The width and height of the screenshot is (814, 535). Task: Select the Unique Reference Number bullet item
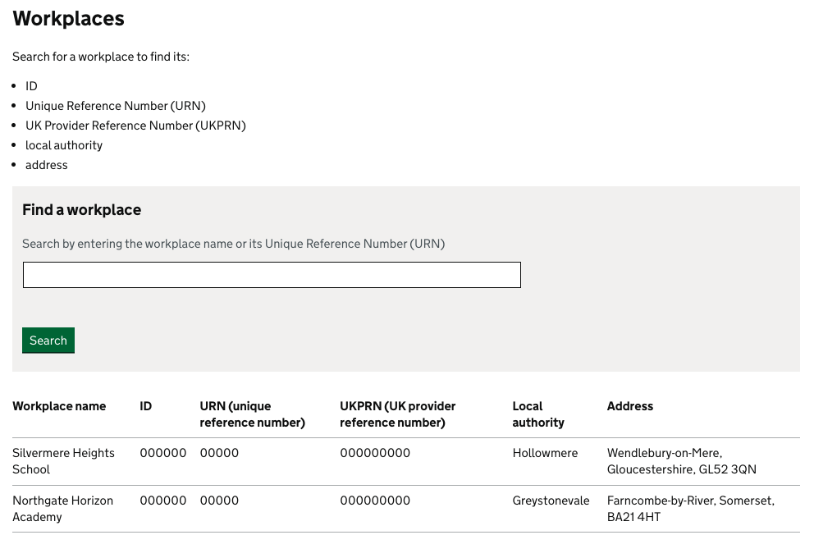coord(116,106)
